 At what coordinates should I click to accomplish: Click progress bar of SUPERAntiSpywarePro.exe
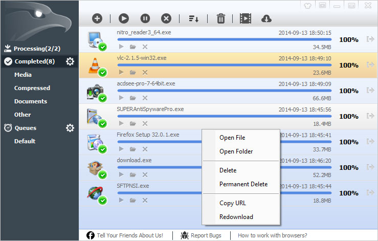(225, 116)
